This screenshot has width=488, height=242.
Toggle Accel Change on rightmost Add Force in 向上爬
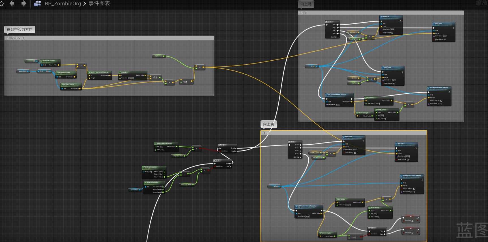[x=445, y=39]
